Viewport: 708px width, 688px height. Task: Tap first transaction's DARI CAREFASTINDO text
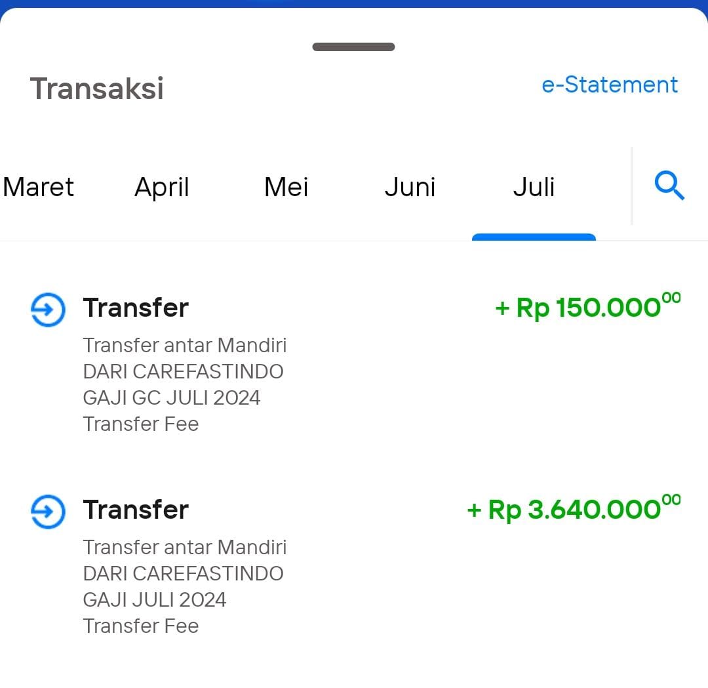[184, 372]
